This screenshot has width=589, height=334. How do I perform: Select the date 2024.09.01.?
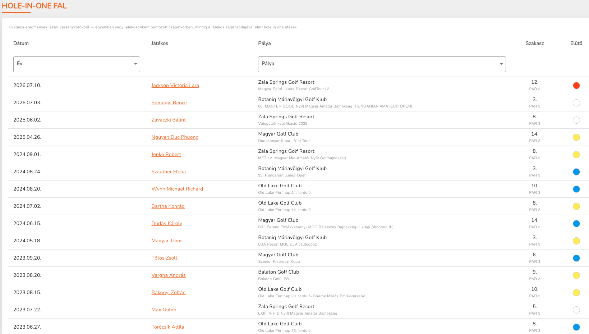click(27, 154)
